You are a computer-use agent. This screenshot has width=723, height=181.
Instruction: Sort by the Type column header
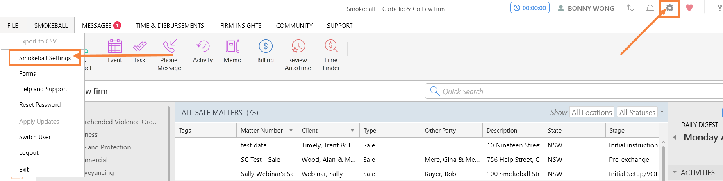(390, 130)
